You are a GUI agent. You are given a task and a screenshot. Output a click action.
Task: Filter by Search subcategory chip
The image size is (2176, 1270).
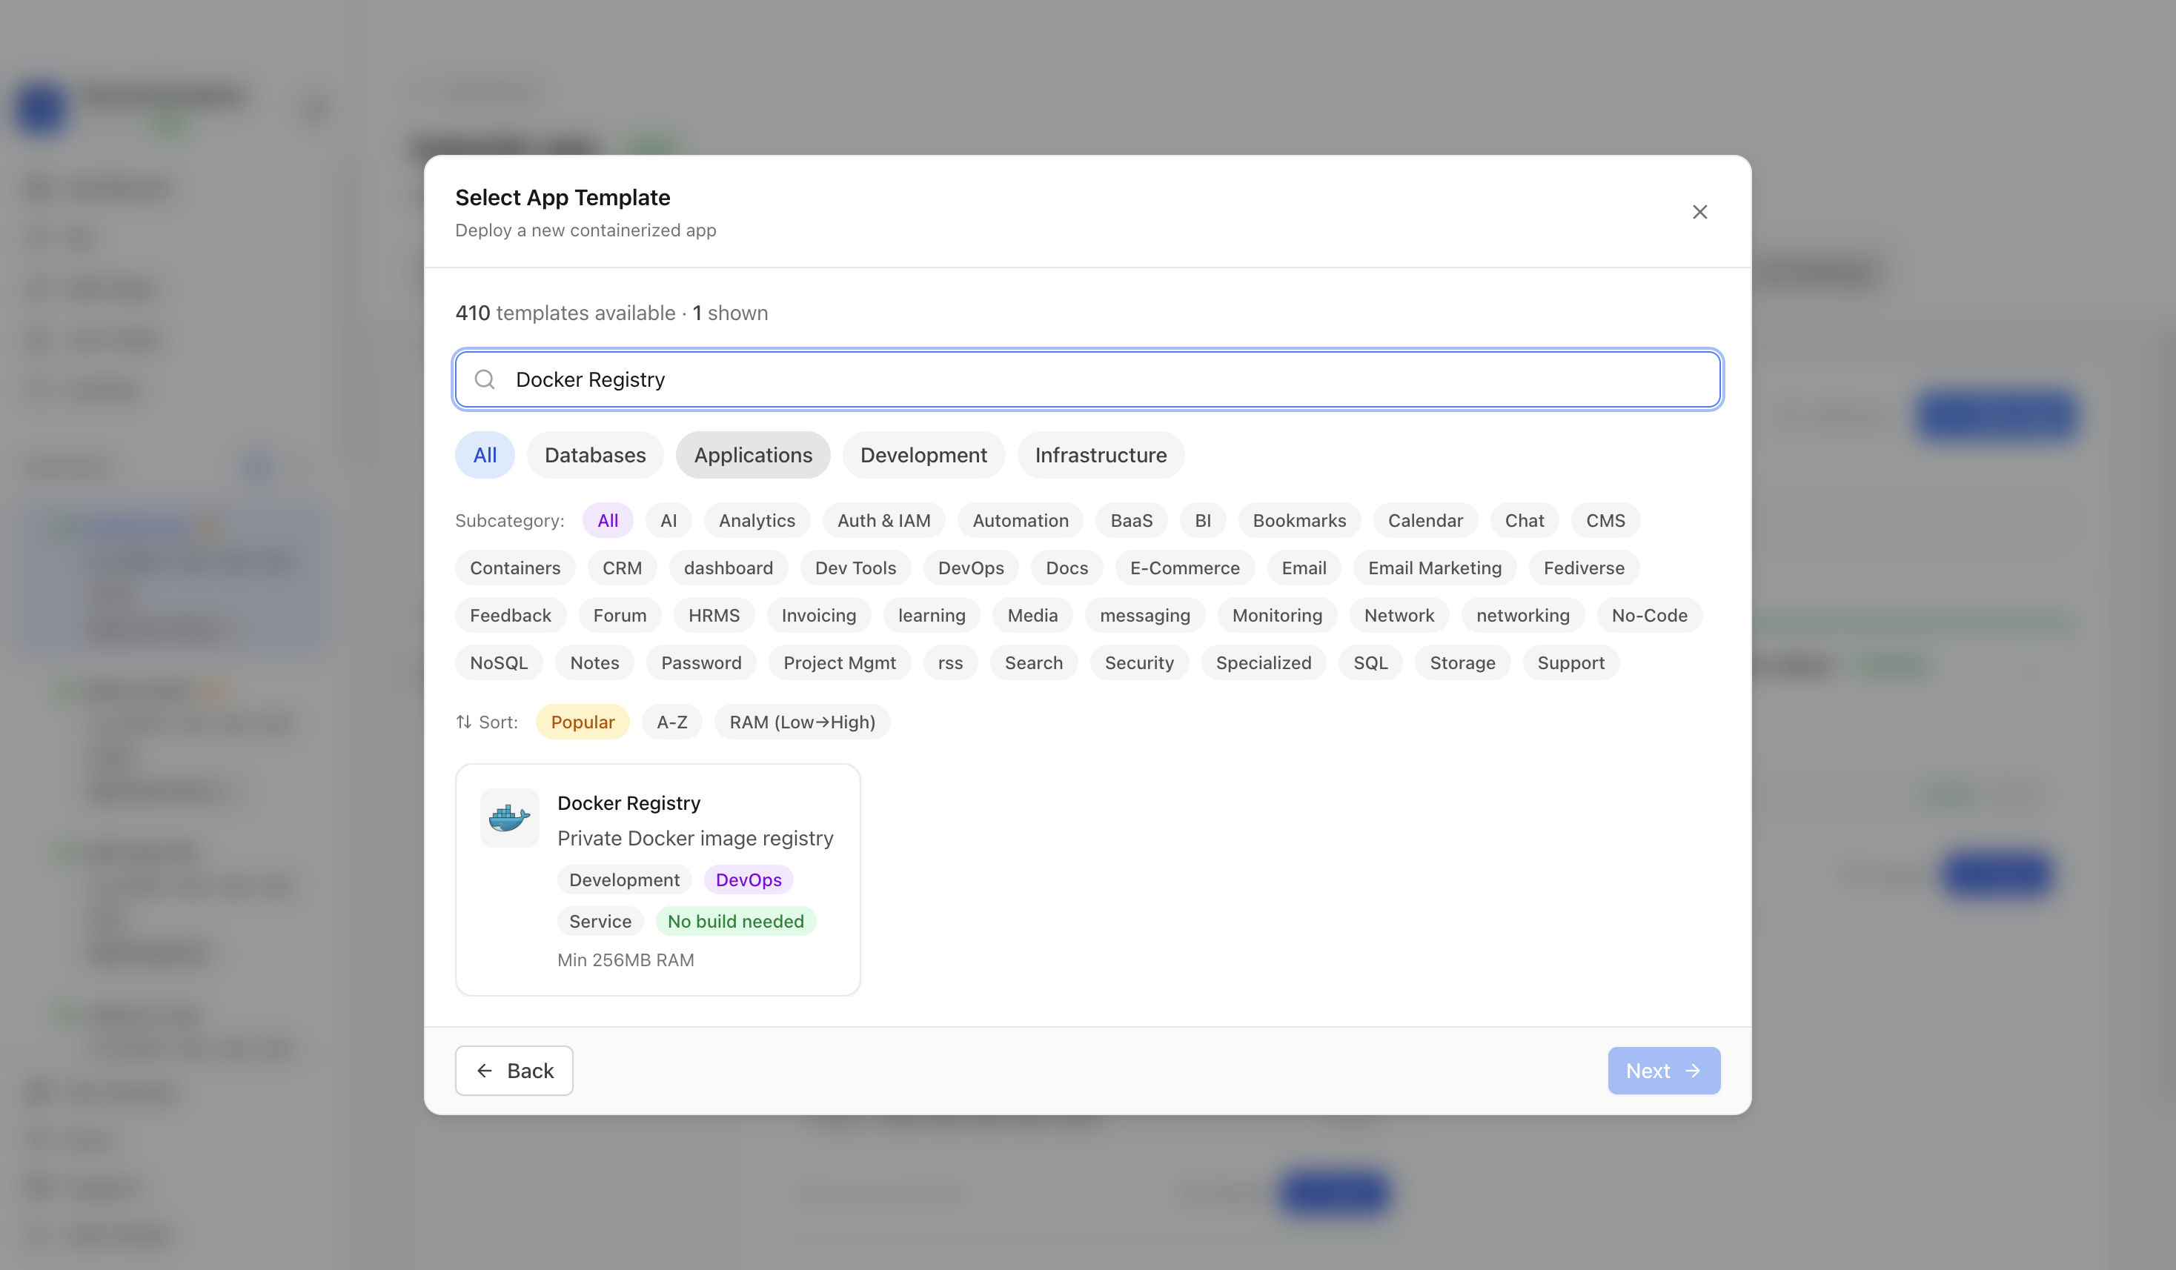(x=1034, y=663)
